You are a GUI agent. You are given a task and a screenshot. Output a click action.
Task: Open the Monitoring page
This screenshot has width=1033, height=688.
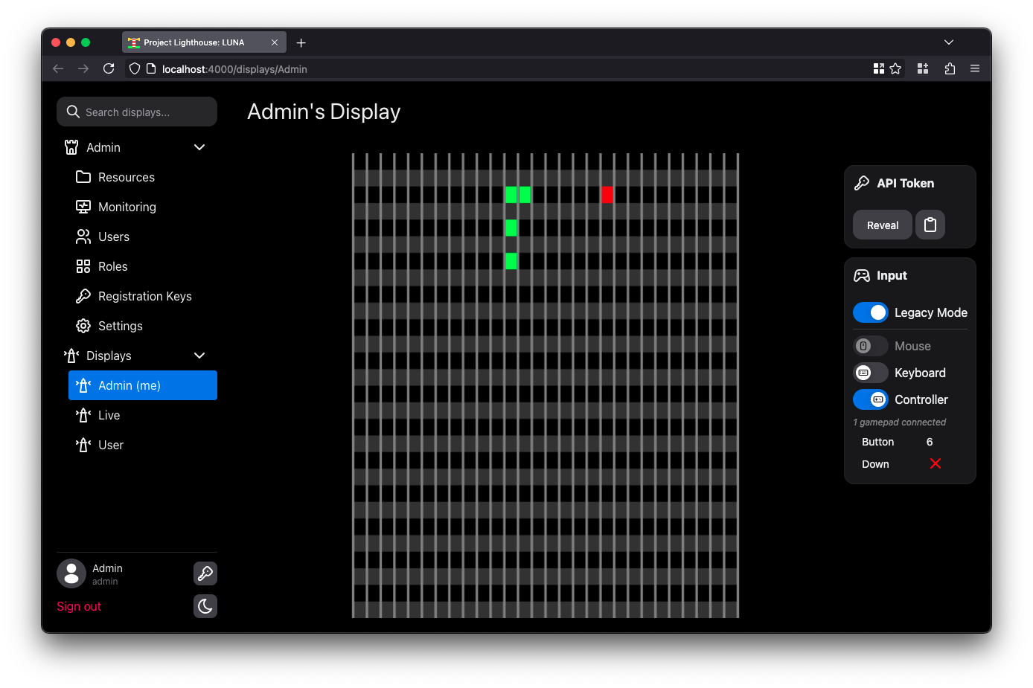(x=127, y=207)
